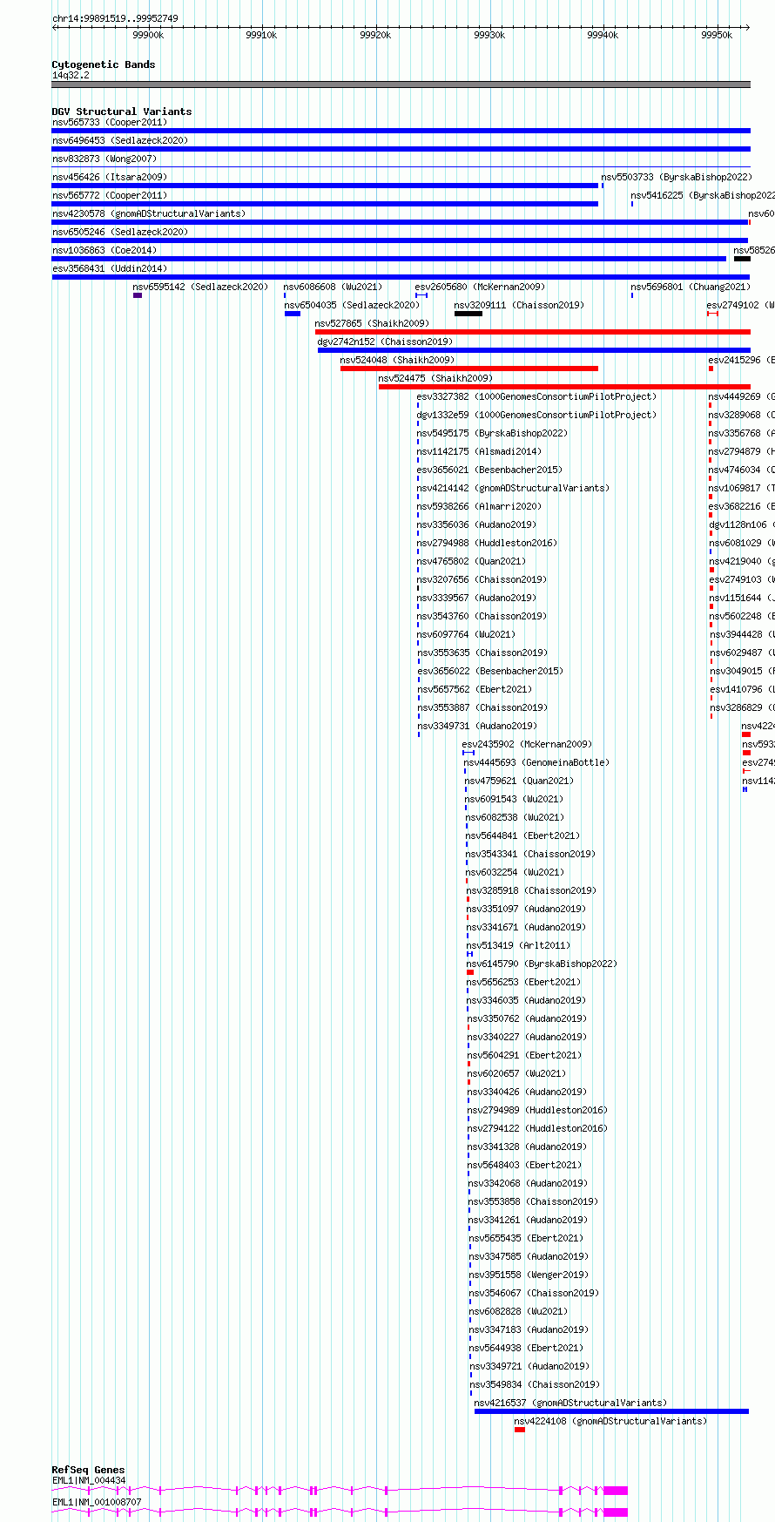
Task: Select the dgv2742n152 (Chaisson2019) label
Action: pos(384,342)
